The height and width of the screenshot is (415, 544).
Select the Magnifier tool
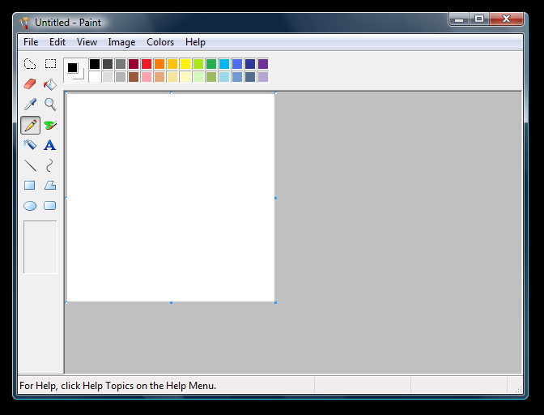pyautogui.click(x=50, y=105)
